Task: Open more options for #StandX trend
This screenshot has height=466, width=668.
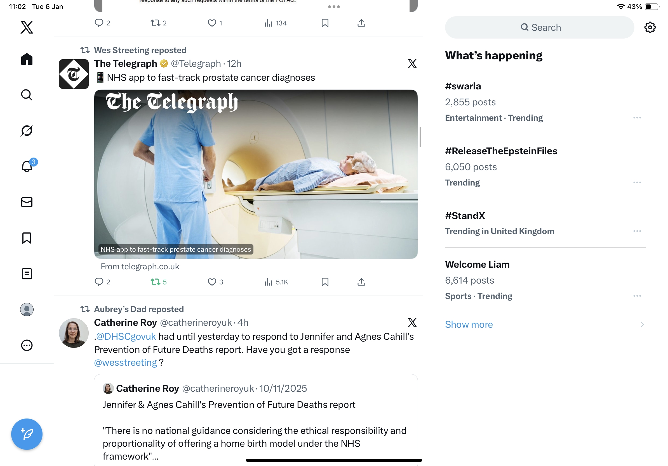Action: tap(637, 231)
